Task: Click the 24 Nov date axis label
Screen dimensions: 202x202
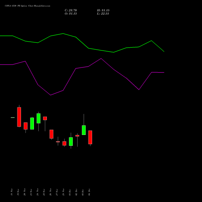Action: click(38, 192)
